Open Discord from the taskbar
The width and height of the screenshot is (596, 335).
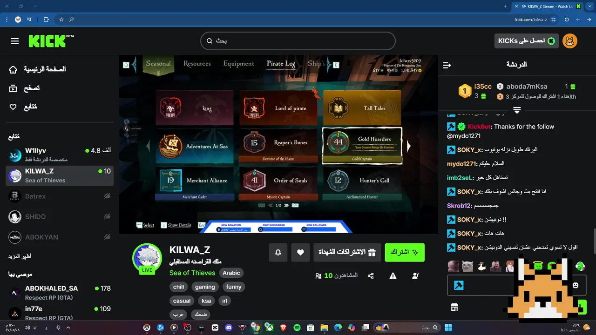(228, 328)
